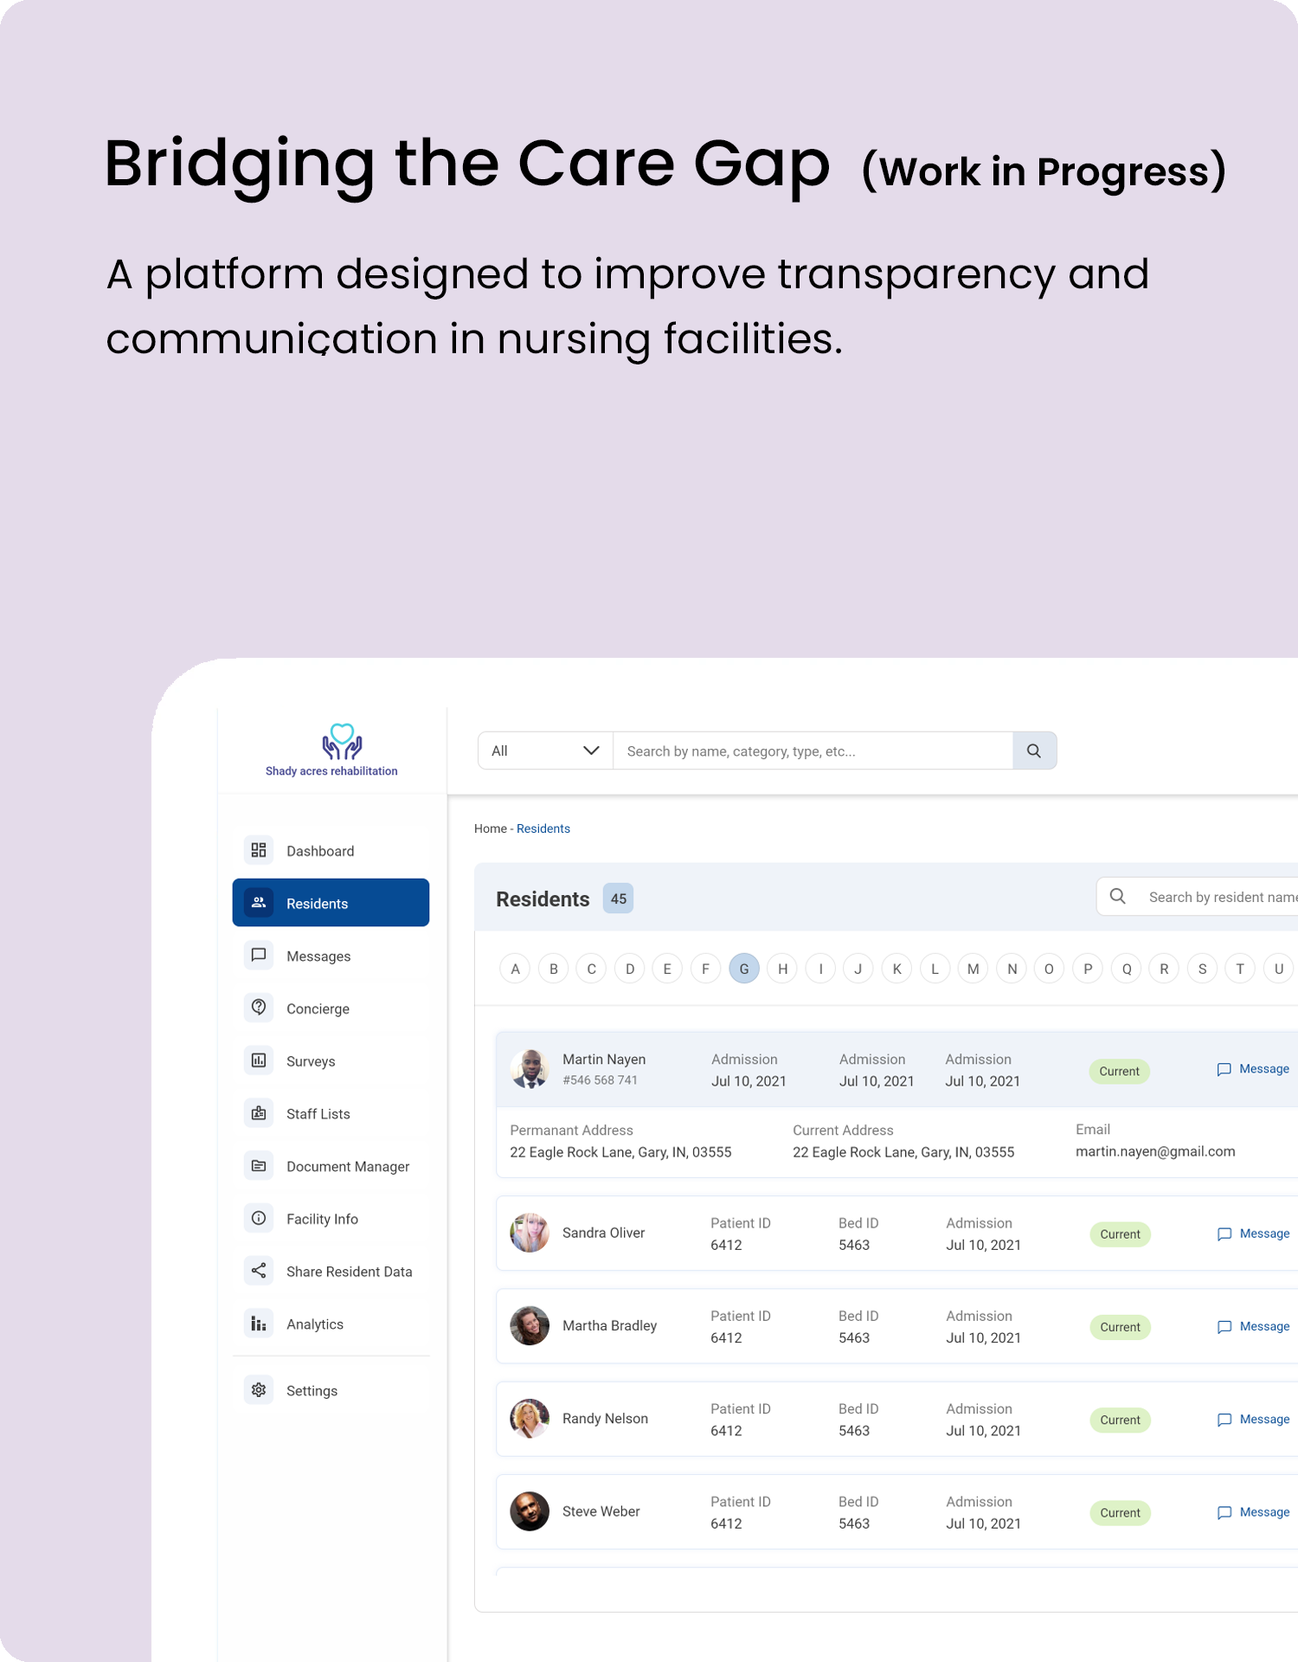1298x1662 pixels.
Task: Open Concierge via its question mark icon
Action: [259, 1008]
